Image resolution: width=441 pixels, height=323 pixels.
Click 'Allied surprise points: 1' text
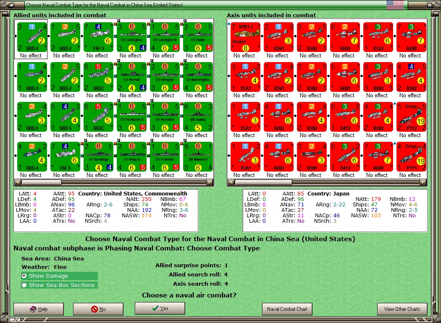[x=192, y=266]
